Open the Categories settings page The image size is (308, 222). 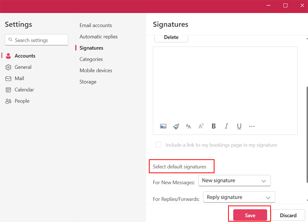coord(91,59)
